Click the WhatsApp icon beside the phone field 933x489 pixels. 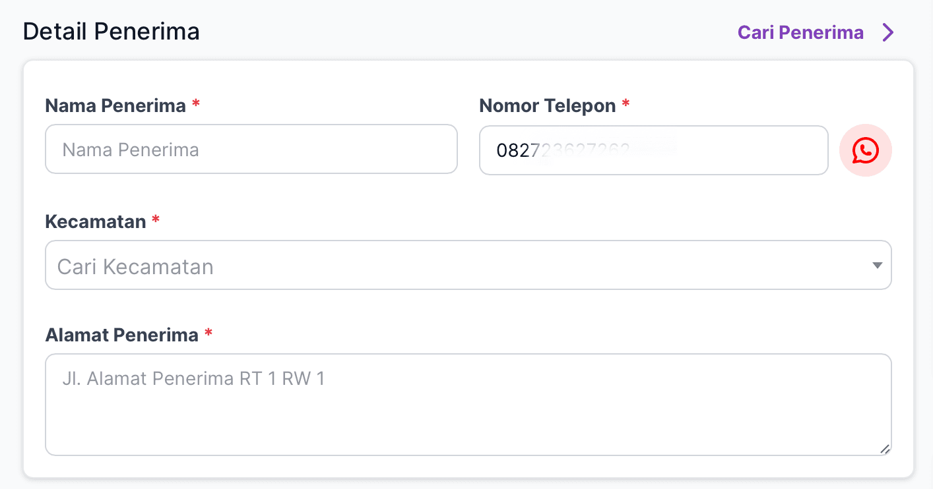[x=865, y=150]
